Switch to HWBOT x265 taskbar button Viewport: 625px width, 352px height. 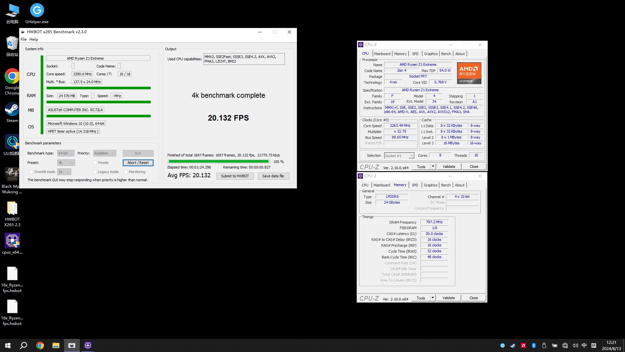(x=72, y=345)
